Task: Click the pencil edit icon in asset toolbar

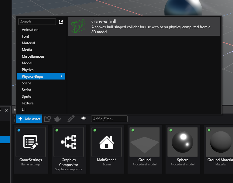Action: click(71, 119)
